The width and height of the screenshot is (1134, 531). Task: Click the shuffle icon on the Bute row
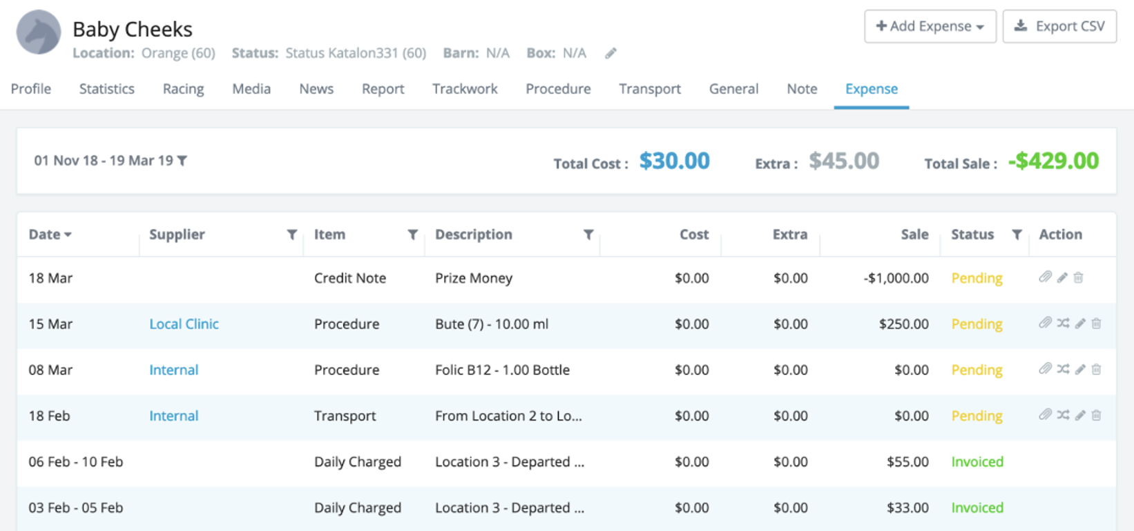(x=1063, y=323)
